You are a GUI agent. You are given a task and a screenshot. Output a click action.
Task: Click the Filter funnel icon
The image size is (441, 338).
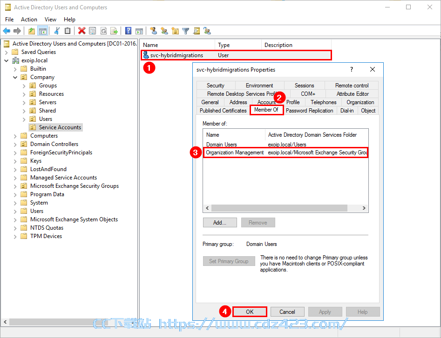pos(186,31)
